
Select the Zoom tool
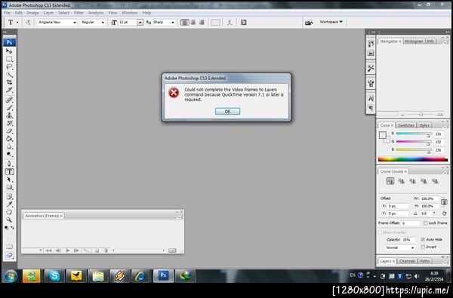point(9,220)
